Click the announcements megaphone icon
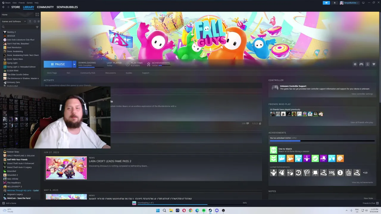 (x=326, y=3)
